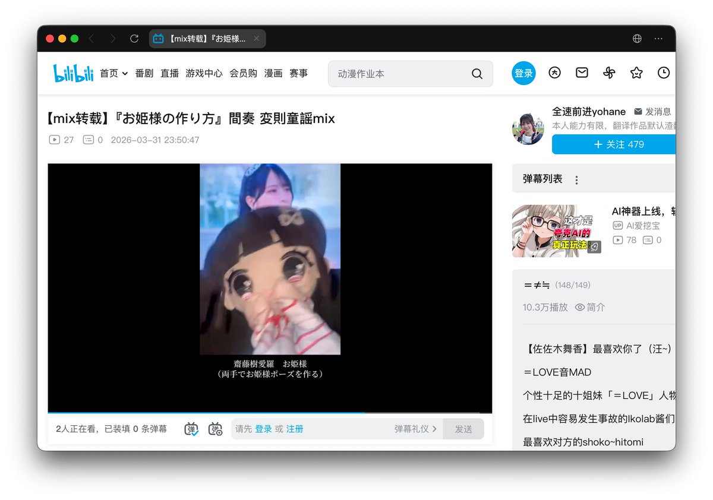Click the comment count icon under the title
Viewport: 713px width, 500px height.
pyautogui.click(x=89, y=140)
